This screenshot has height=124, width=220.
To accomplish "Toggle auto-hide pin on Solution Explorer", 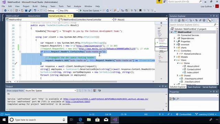I will [x=214, y=16].
